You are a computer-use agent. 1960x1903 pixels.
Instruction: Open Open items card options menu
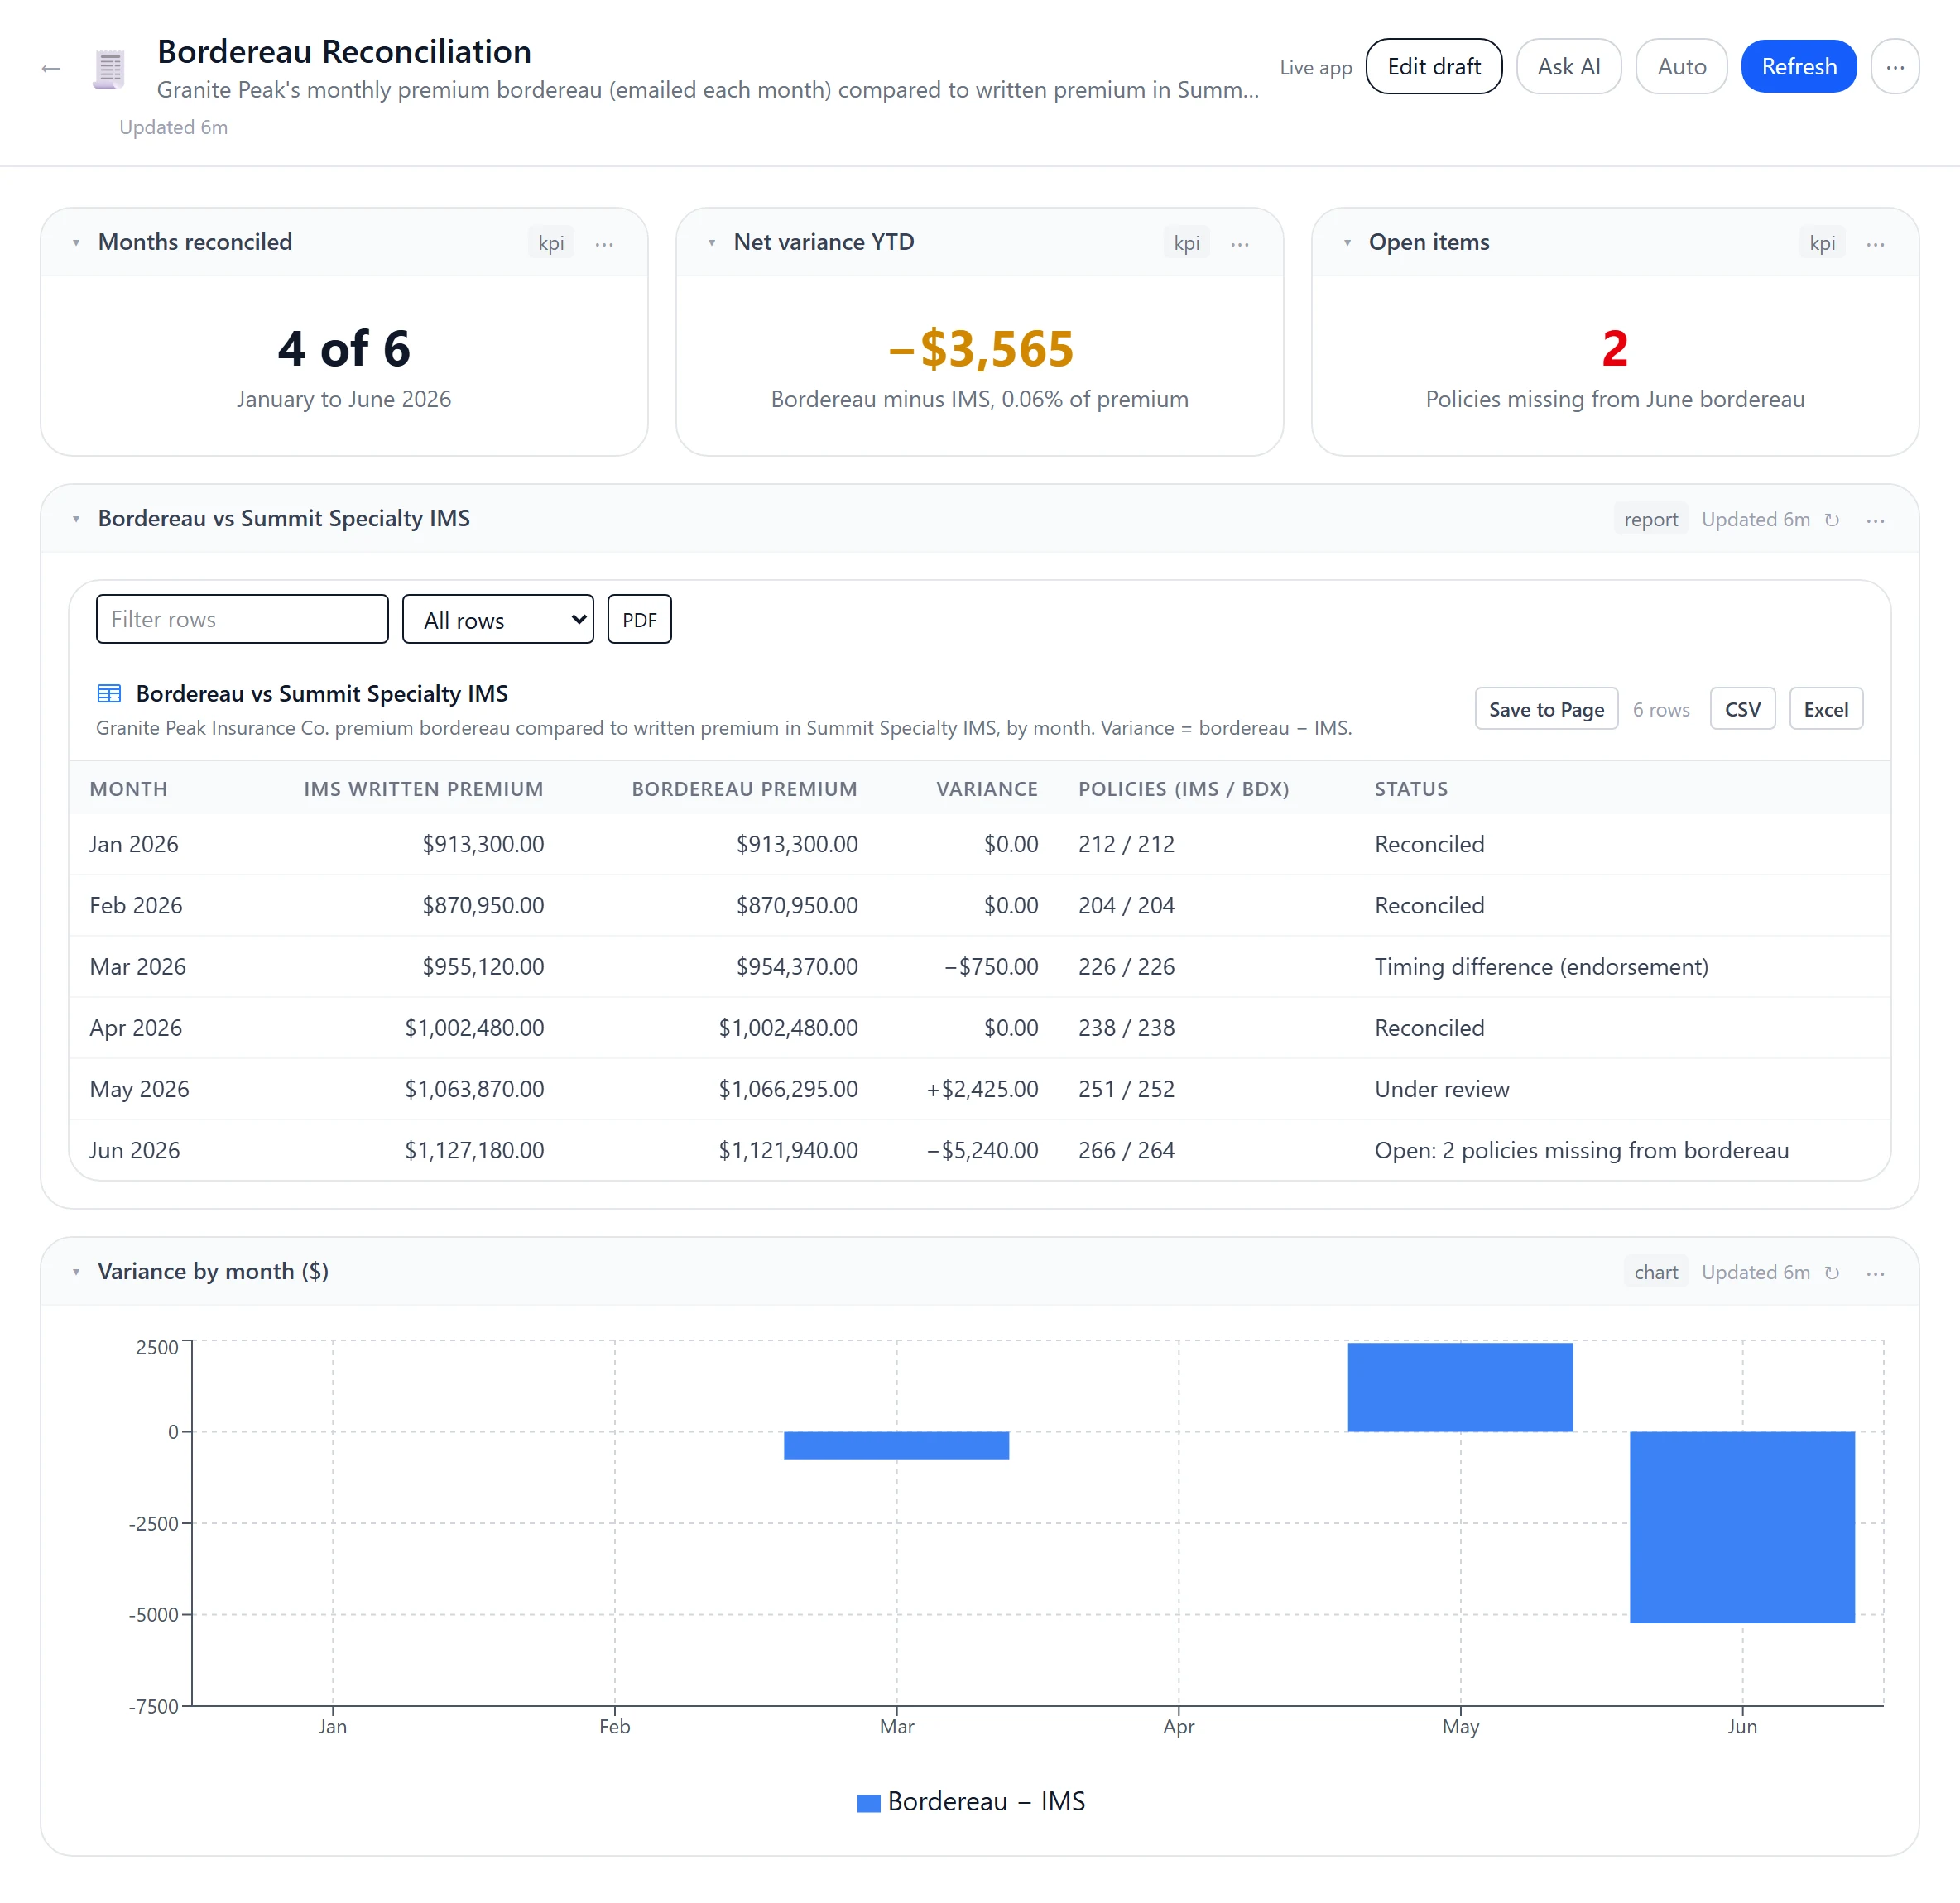coord(1875,244)
